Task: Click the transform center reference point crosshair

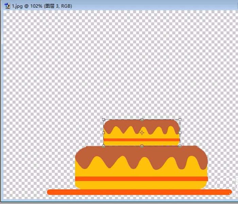Action: pyautogui.click(x=142, y=133)
